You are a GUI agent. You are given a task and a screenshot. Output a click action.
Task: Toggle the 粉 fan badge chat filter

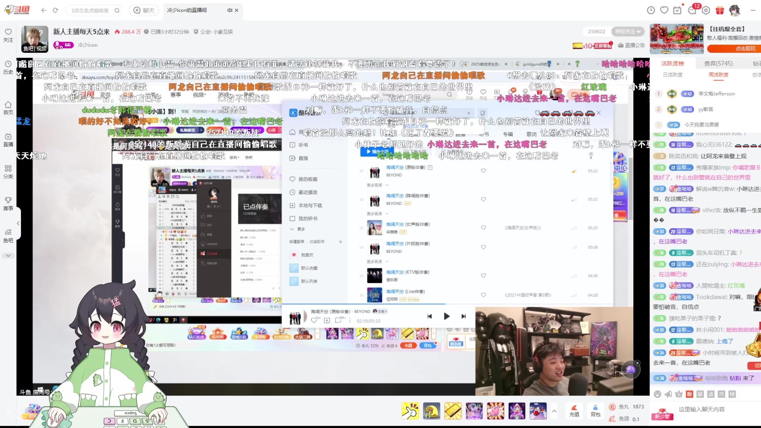click(x=689, y=394)
